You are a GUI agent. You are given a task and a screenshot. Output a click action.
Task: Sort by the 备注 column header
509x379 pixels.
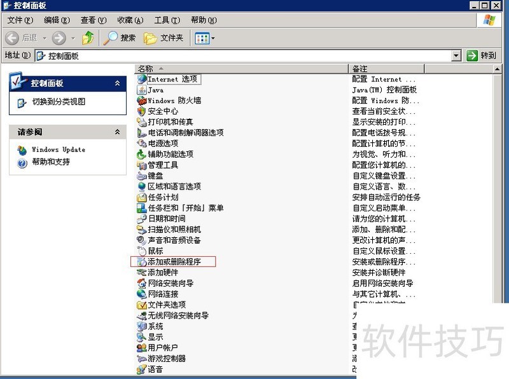click(386, 69)
